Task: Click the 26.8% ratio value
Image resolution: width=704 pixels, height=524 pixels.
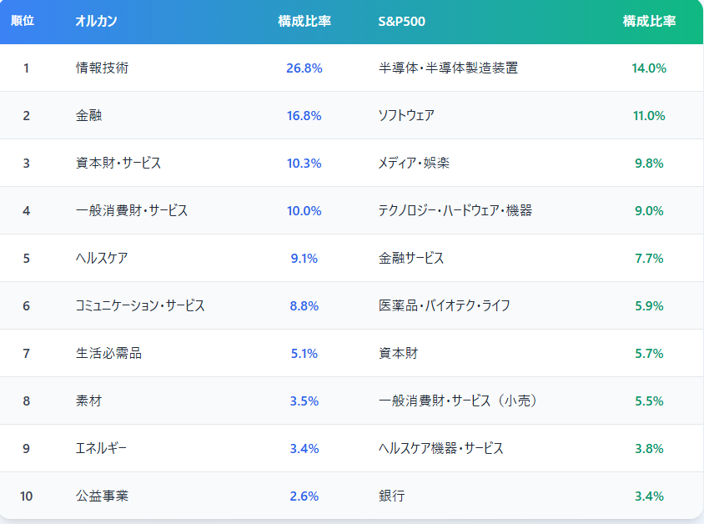Action: click(304, 68)
